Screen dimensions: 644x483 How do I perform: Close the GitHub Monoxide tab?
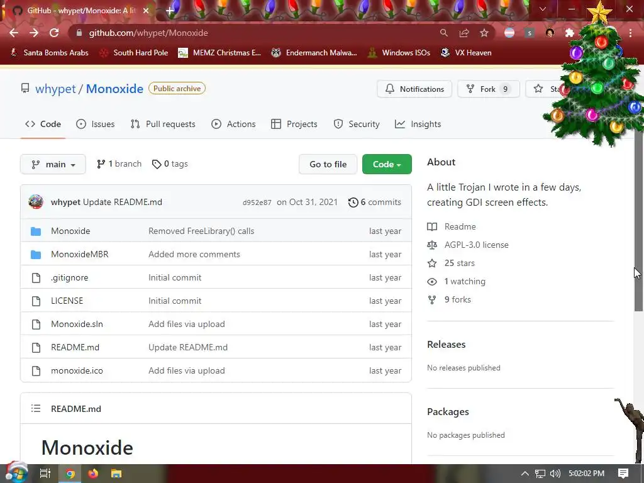[146, 11]
